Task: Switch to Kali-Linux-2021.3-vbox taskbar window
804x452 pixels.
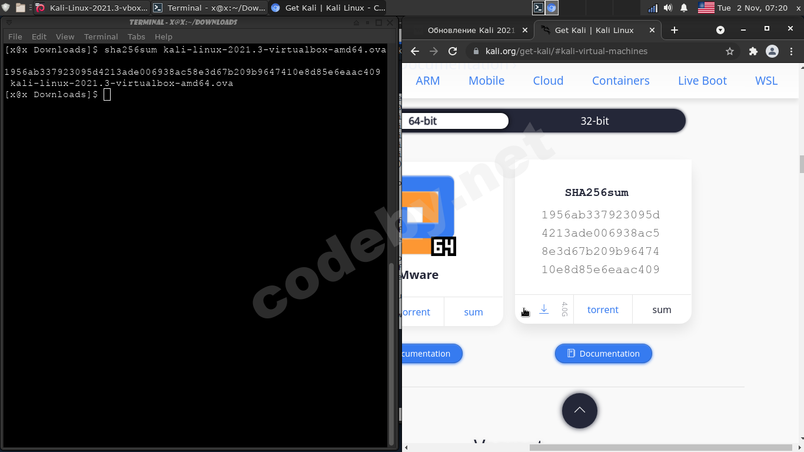Action: (92, 8)
